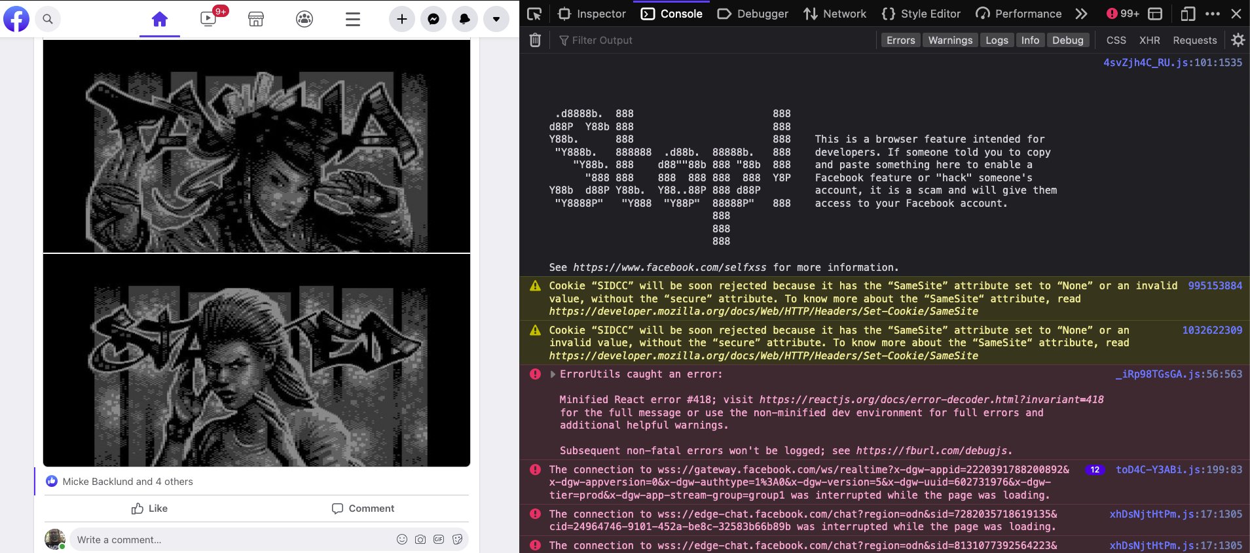
Task: Open console settings gear
Action: 1238,40
